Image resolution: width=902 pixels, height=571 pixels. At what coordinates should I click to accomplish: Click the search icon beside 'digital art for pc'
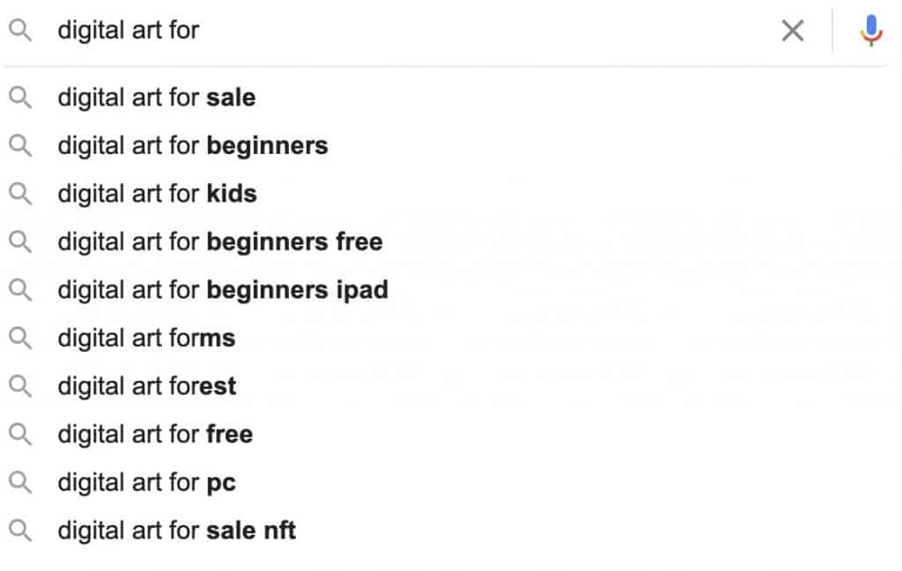point(19,482)
